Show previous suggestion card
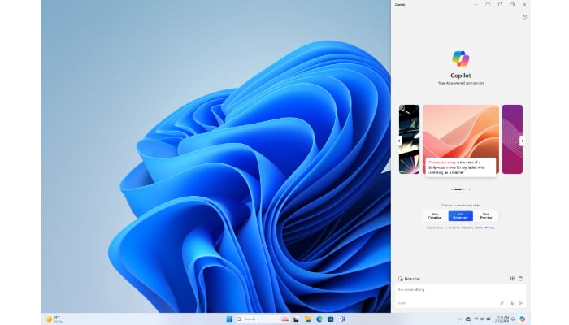This screenshot has width=569, height=325. coord(400,141)
